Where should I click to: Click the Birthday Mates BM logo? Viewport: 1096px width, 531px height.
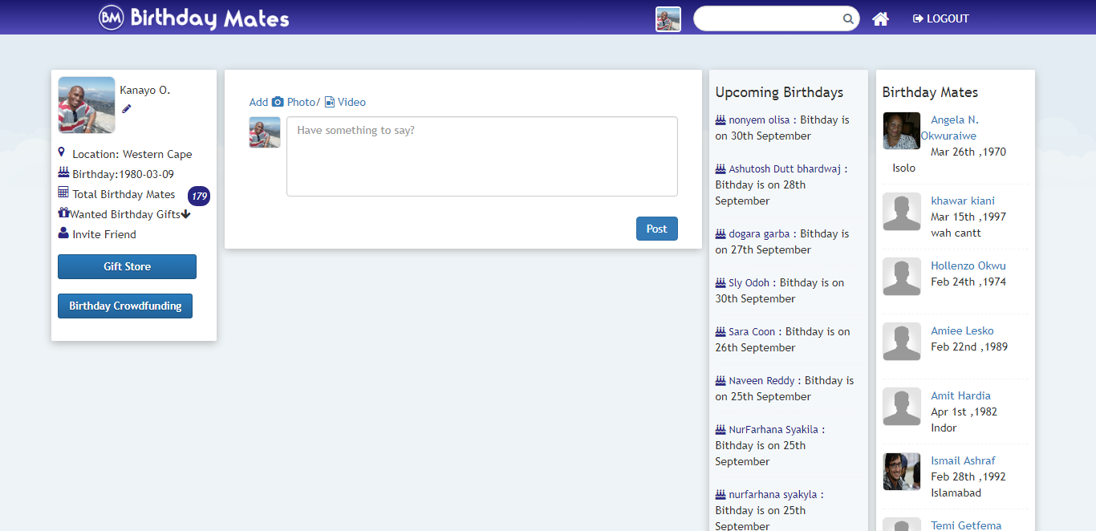112,18
